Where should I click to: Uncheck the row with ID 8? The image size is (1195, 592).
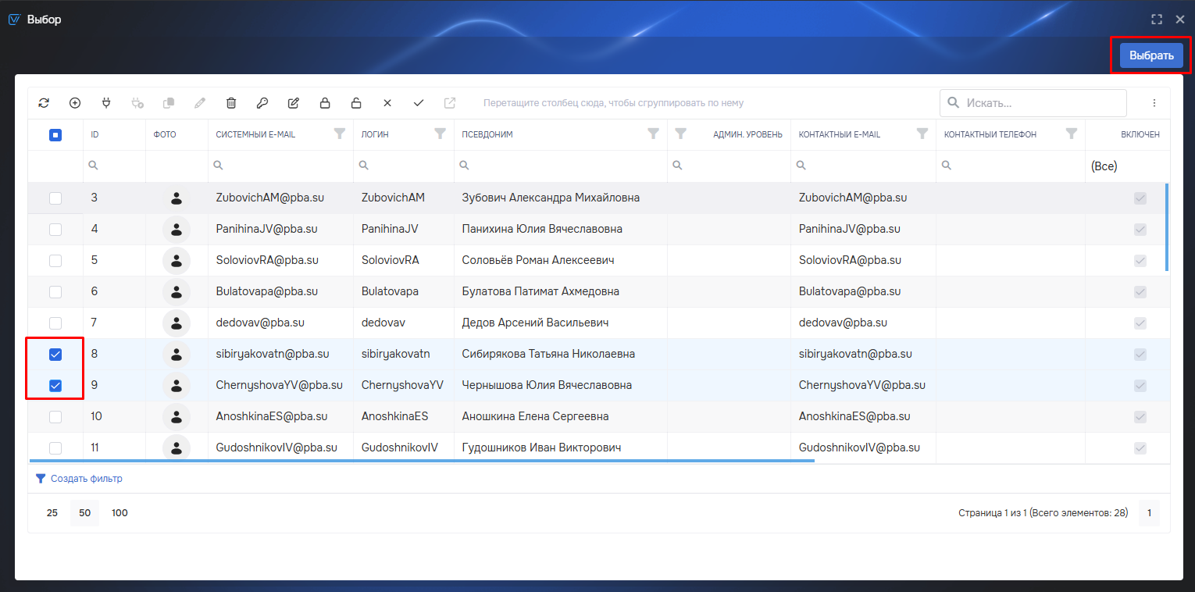(55, 355)
